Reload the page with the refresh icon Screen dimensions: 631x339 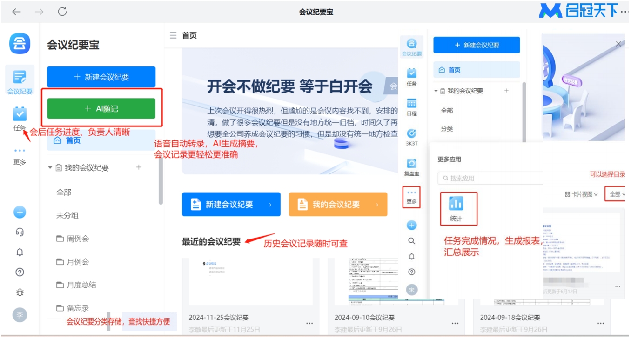tap(62, 12)
